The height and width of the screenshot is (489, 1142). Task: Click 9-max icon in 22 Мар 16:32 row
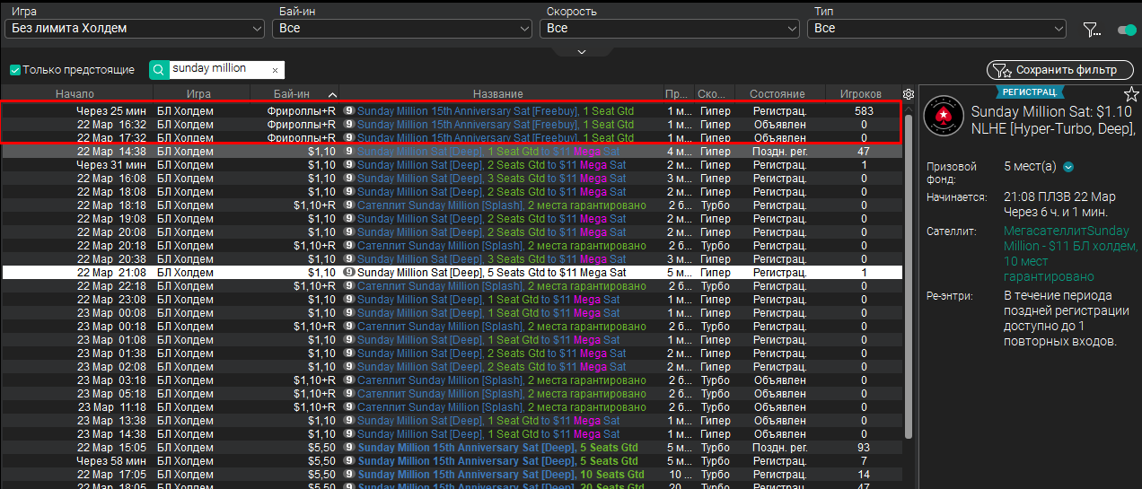click(x=349, y=125)
